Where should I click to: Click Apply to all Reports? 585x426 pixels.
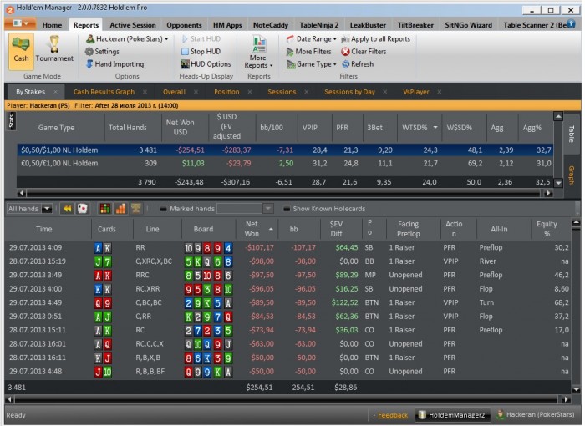click(x=376, y=38)
